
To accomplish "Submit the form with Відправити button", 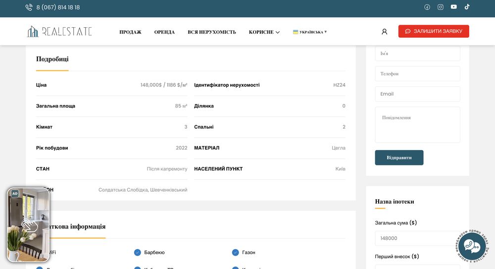I will (x=399, y=158).
